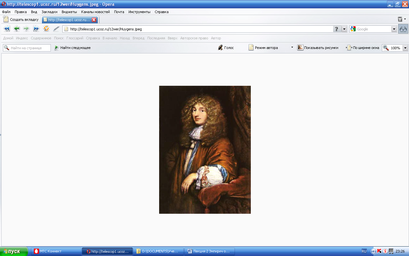Click the Домой navigation link

pos(8,38)
